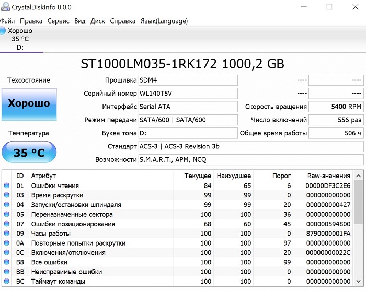Click the Буква тома field D:
Image resolution: width=366 pixels, height=291 pixels.
pos(188,133)
